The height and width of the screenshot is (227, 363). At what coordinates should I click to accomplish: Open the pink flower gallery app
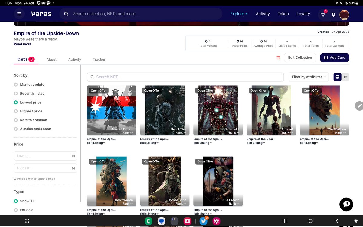tap(216, 221)
